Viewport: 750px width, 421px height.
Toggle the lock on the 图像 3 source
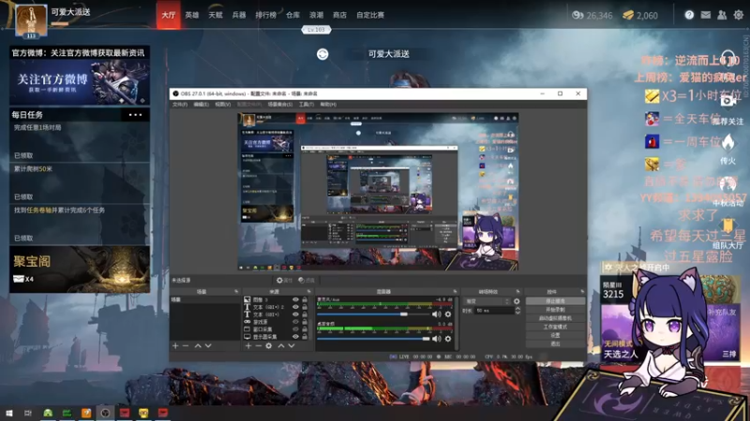(305, 299)
